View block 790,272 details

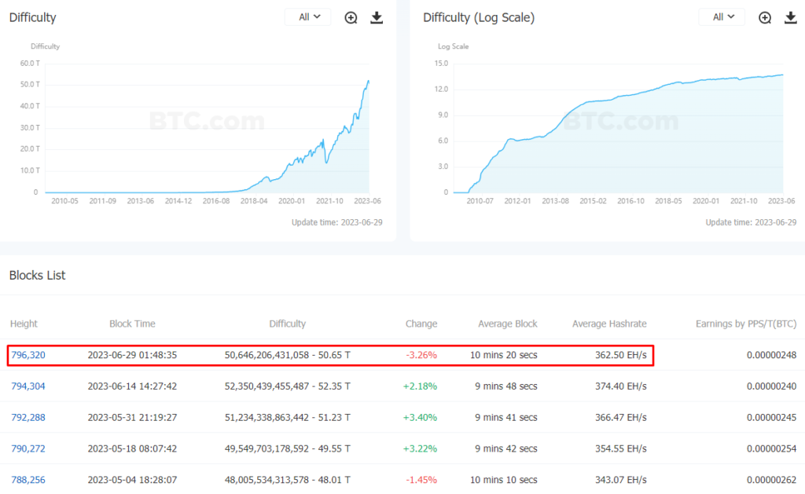28,448
